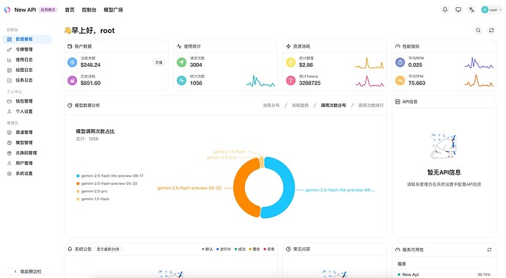506x278 pixels.
Task: Open 模型广场 in top navigation
Action: [x=113, y=10]
